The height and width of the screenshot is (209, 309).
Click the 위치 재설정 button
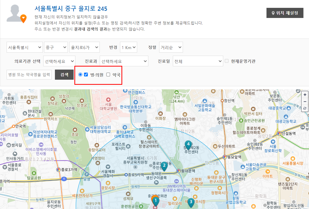tap(285, 13)
